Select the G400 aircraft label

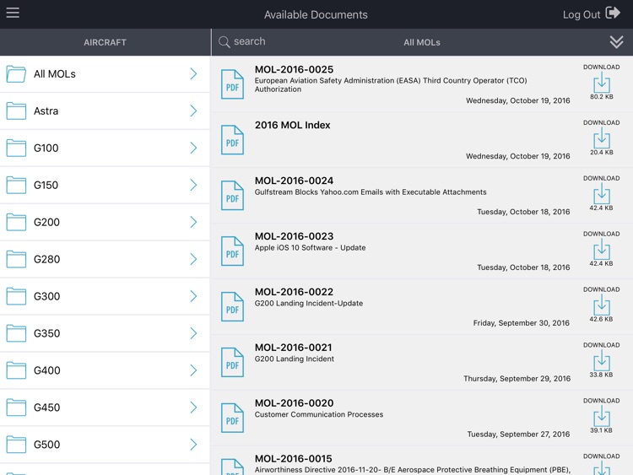click(46, 370)
